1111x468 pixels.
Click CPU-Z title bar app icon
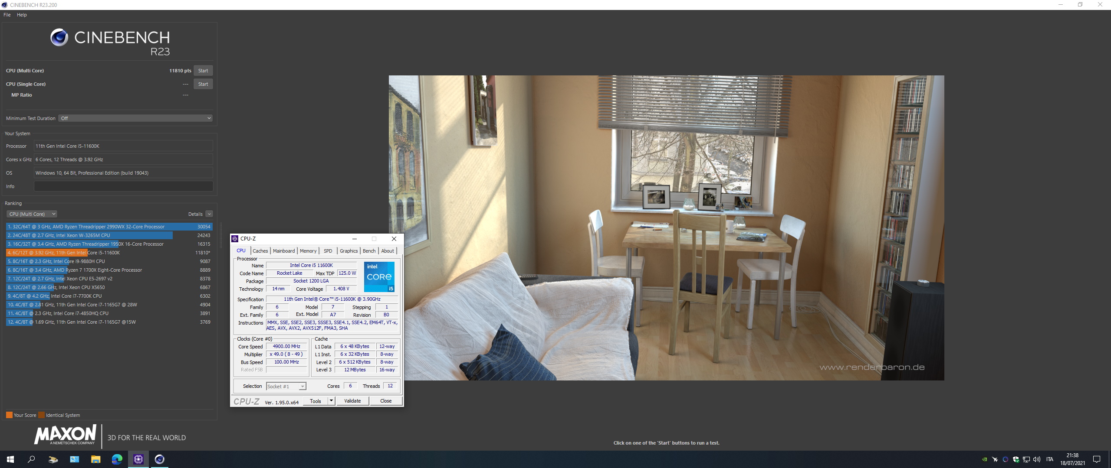click(x=235, y=239)
